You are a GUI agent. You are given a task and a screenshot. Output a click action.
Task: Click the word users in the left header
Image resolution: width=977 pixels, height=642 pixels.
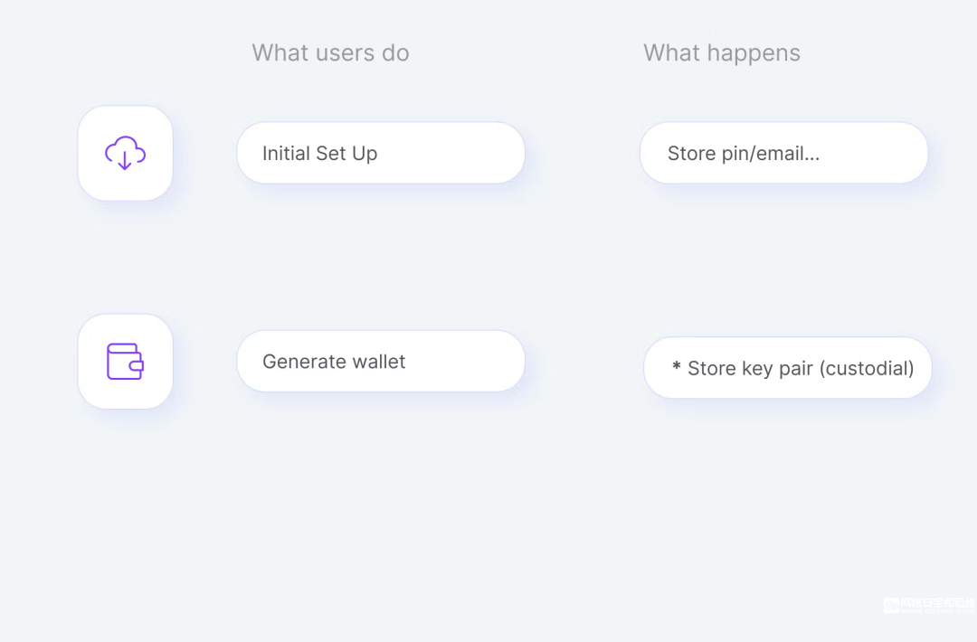344,53
